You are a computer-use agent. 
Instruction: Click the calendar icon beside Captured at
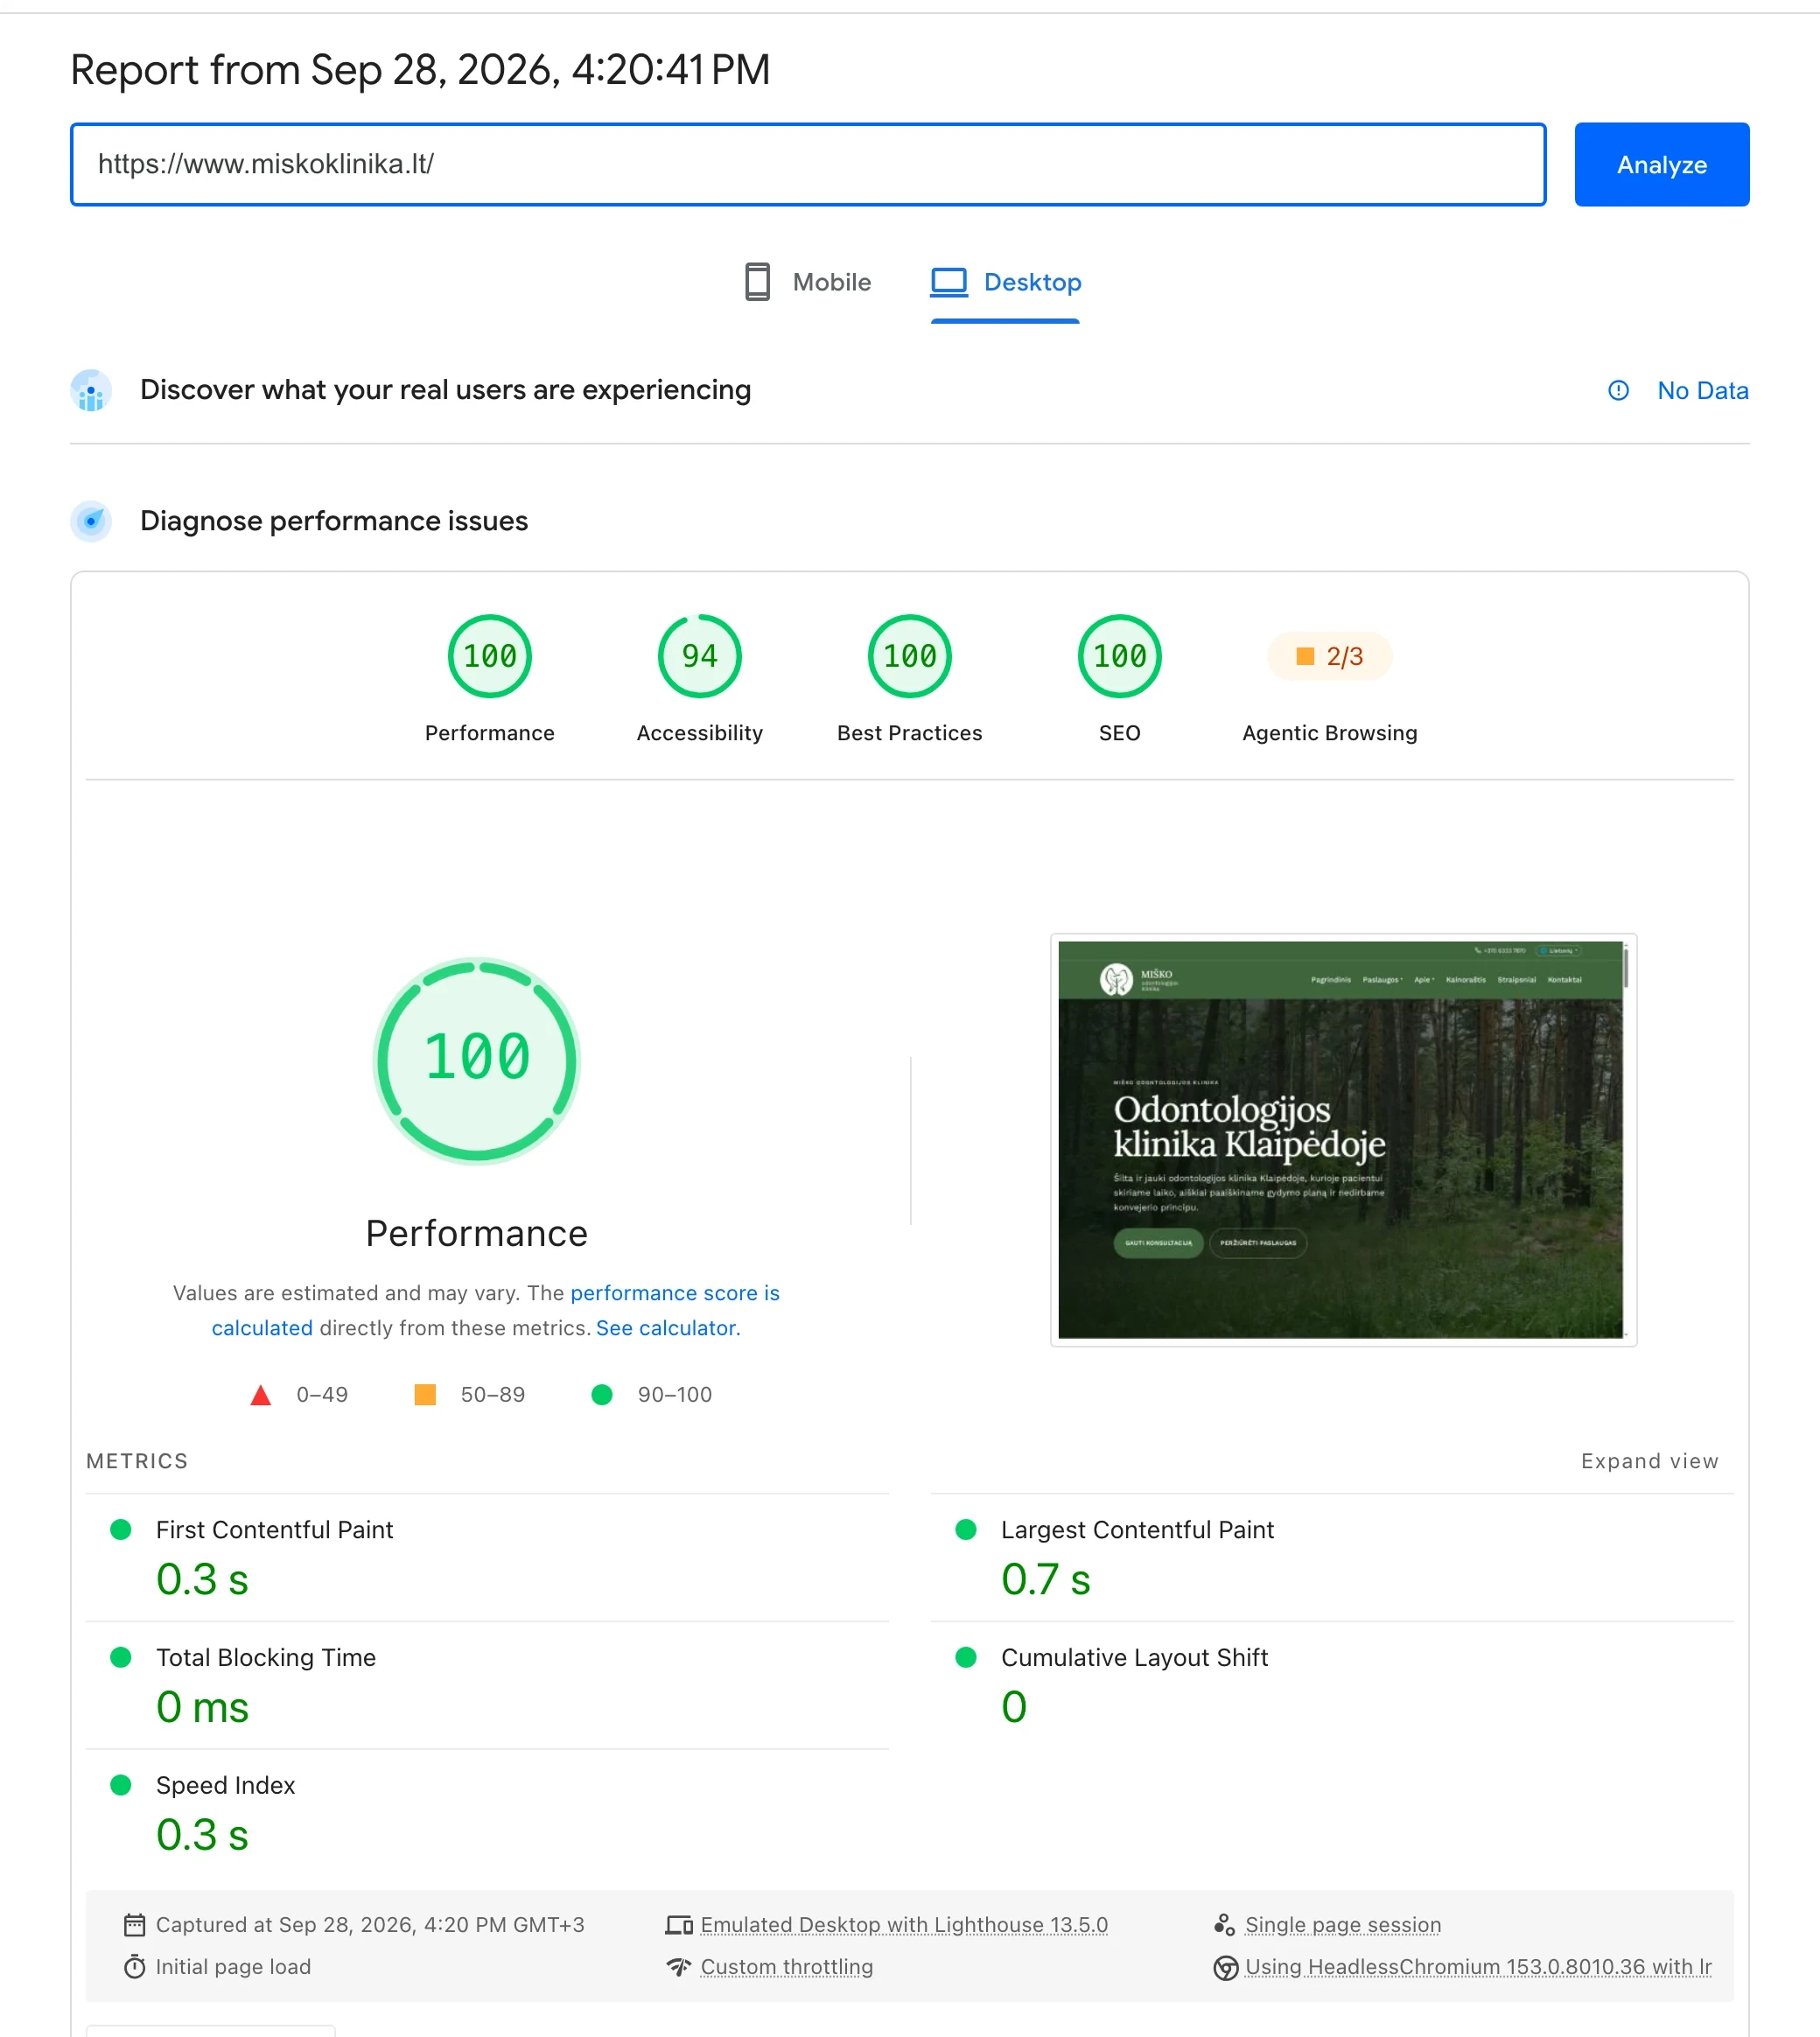[x=134, y=1924]
